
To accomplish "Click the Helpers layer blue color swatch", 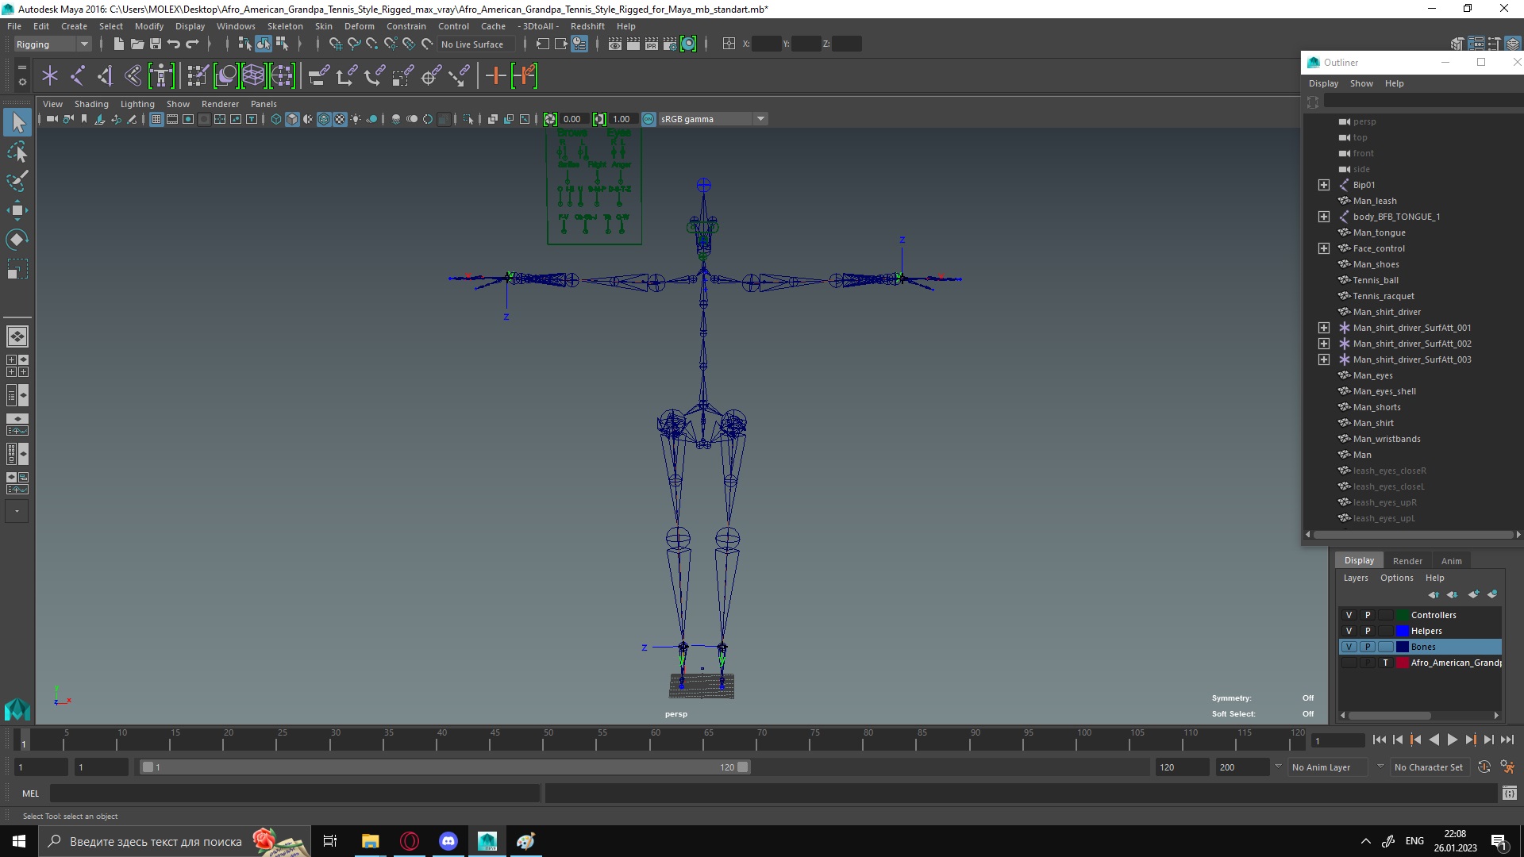I will (1403, 631).
